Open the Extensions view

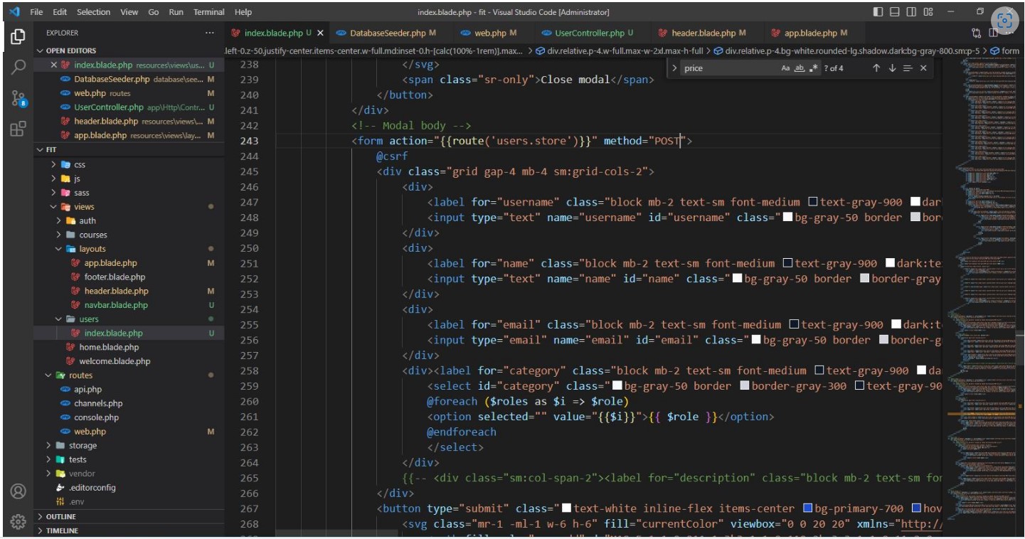click(x=18, y=129)
